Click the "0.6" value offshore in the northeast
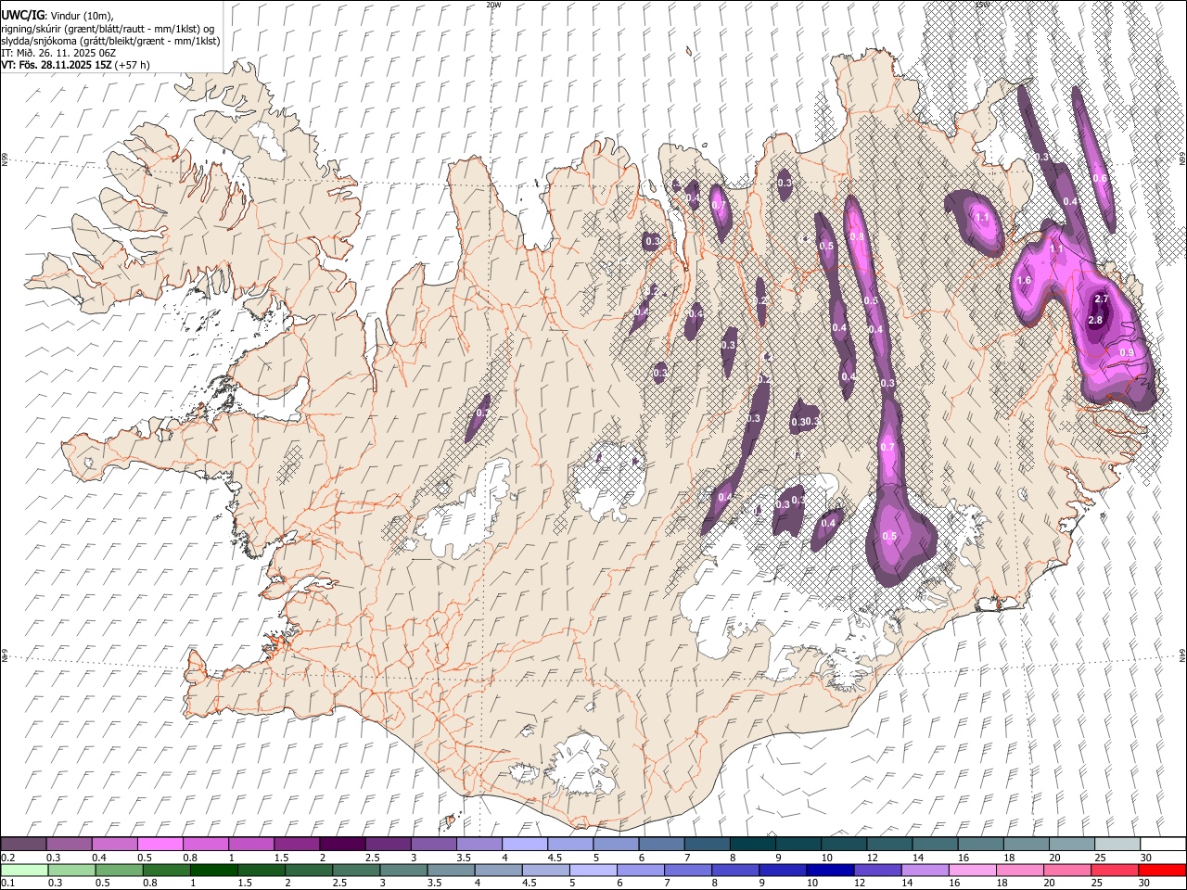The image size is (1187, 890). point(1100,178)
